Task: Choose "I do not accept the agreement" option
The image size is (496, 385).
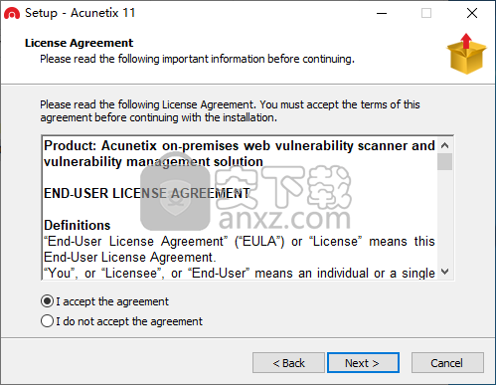Action: pyautogui.click(x=47, y=321)
